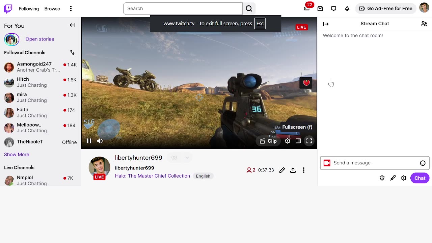Open Faith followed channel
432x243 pixels.
coord(40,113)
